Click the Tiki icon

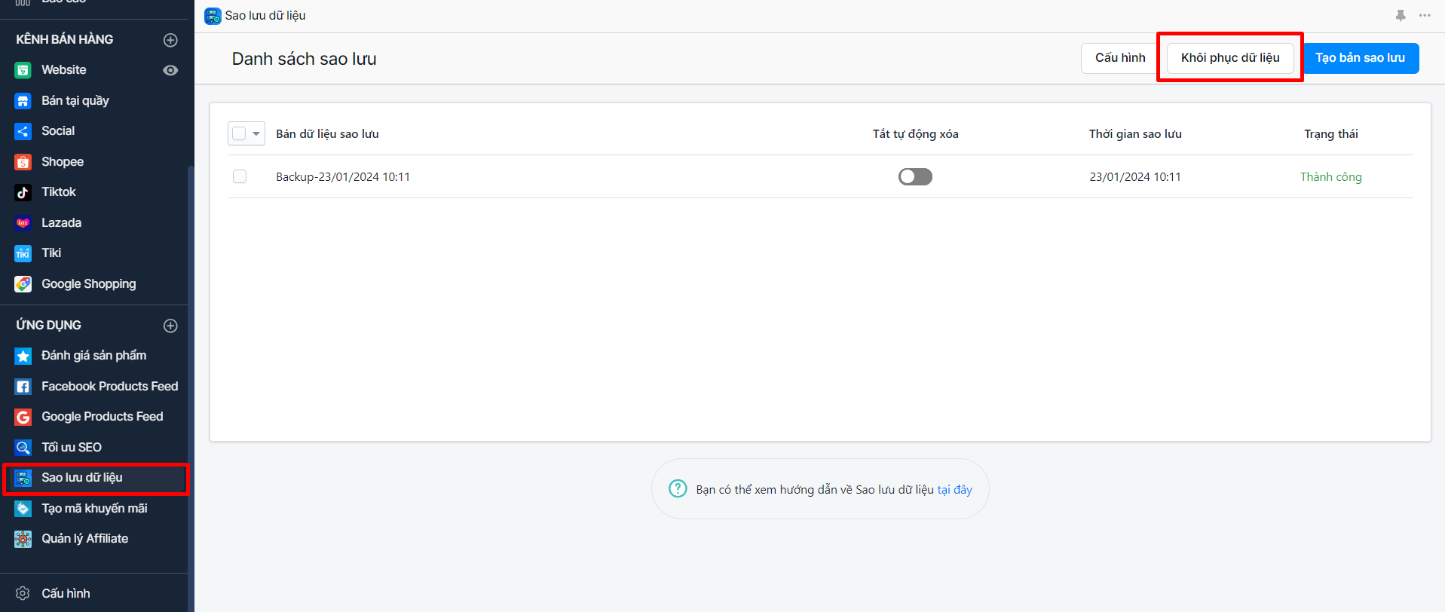point(23,253)
